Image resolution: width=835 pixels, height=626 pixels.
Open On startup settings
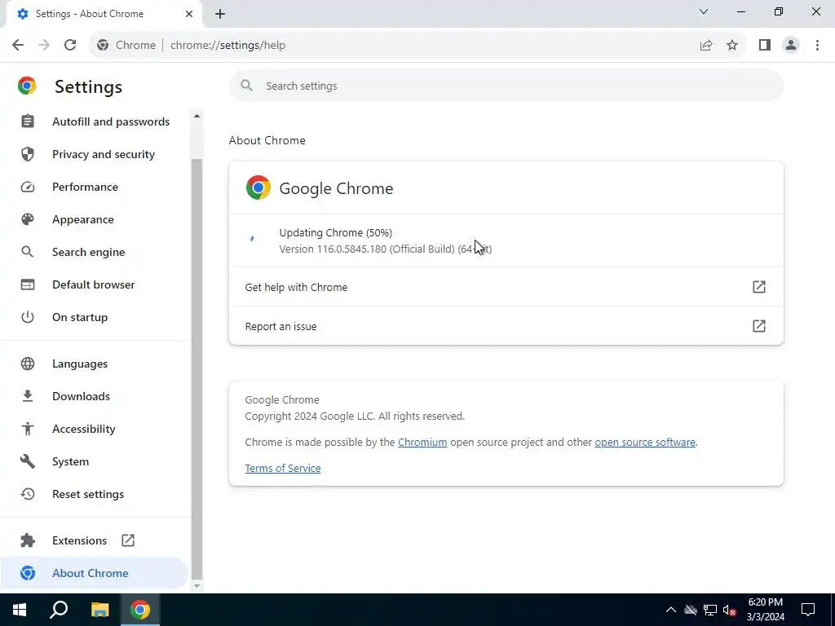[x=95, y=317]
